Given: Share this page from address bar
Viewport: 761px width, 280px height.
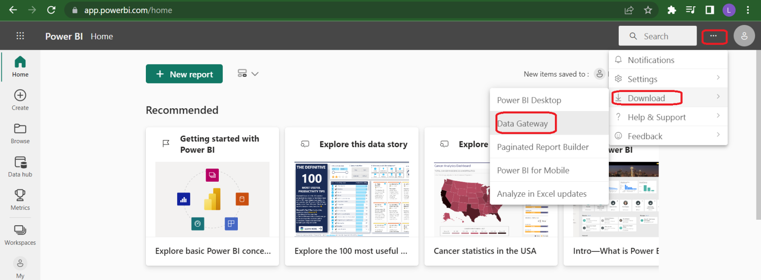Looking at the screenshot, I should (x=629, y=10).
